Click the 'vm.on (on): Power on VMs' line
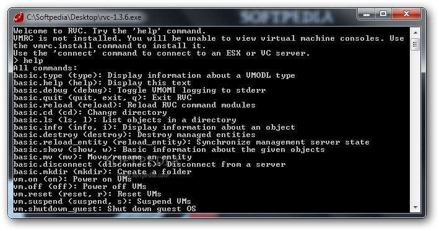Image resolution: width=439 pixels, height=231 pixels. tap(72, 179)
